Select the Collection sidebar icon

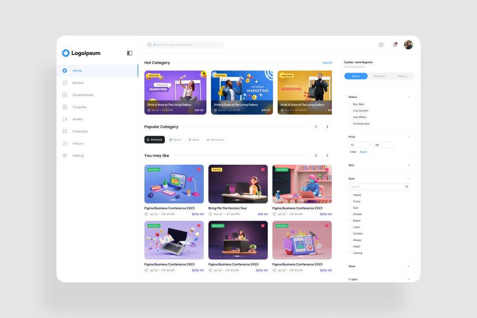(65, 131)
